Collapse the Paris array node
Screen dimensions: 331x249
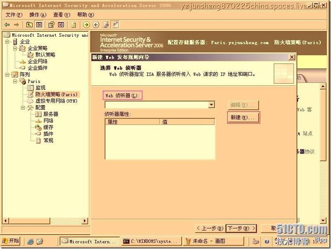coord(15,81)
